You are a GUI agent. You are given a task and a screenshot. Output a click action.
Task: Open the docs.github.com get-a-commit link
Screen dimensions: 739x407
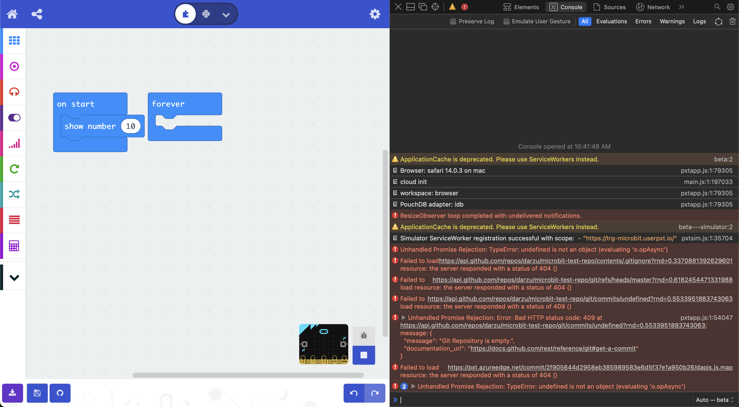click(x=553, y=348)
